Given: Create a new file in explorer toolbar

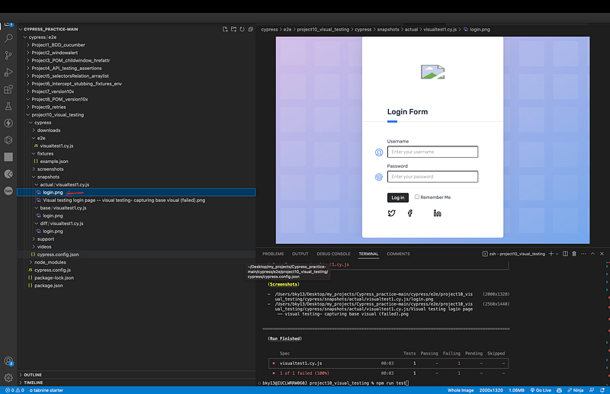Looking at the screenshot, I should click(x=225, y=29).
